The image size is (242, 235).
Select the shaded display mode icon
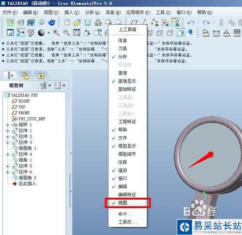click(x=180, y=33)
